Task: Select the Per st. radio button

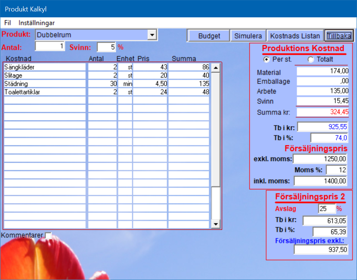Action: click(x=266, y=59)
